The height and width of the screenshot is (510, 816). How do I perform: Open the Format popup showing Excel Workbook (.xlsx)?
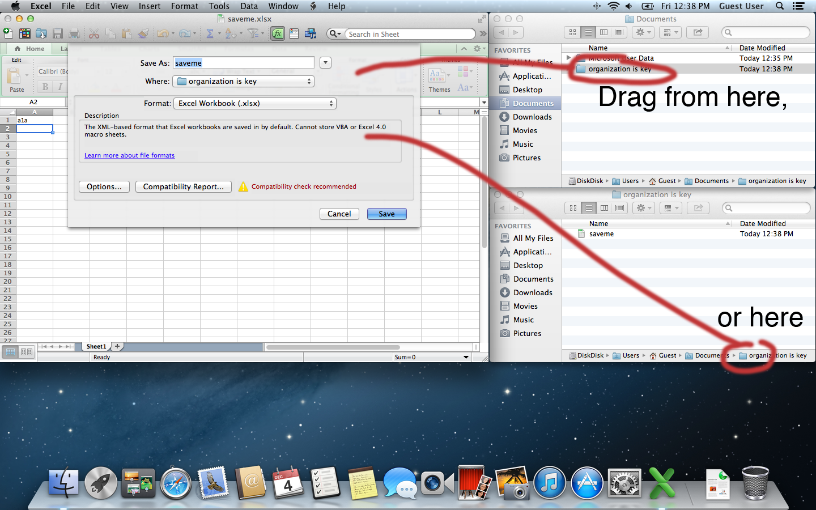click(x=255, y=104)
